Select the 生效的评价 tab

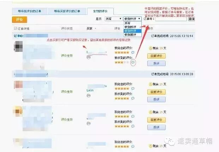tap(100, 11)
